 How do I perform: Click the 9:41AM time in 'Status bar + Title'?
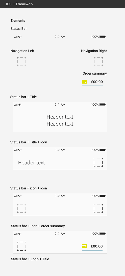click(60, 105)
